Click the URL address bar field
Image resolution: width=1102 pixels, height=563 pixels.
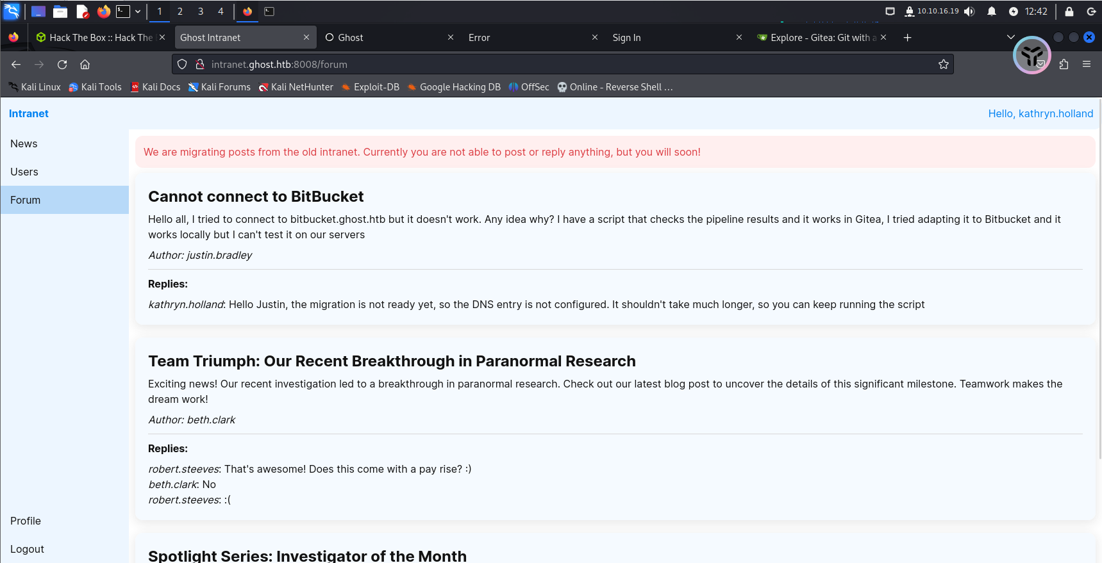pyautogui.click(x=564, y=65)
